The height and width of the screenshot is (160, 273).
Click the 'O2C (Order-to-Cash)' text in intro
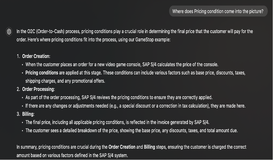coord(46,31)
